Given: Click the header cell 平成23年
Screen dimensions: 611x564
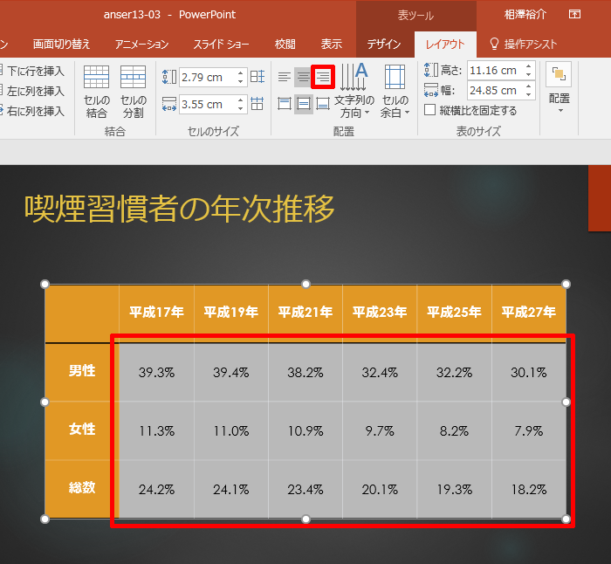Looking at the screenshot, I should pyautogui.click(x=380, y=312).
